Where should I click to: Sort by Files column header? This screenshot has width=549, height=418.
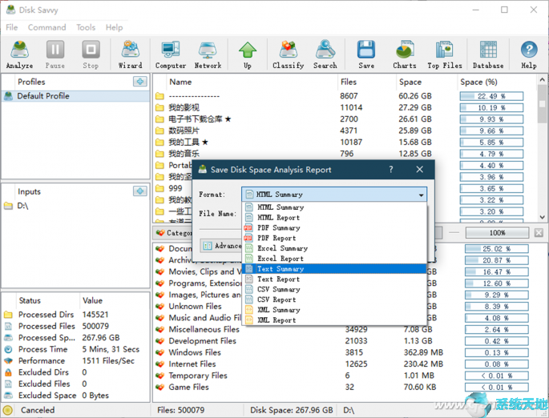tap(349, 82)
